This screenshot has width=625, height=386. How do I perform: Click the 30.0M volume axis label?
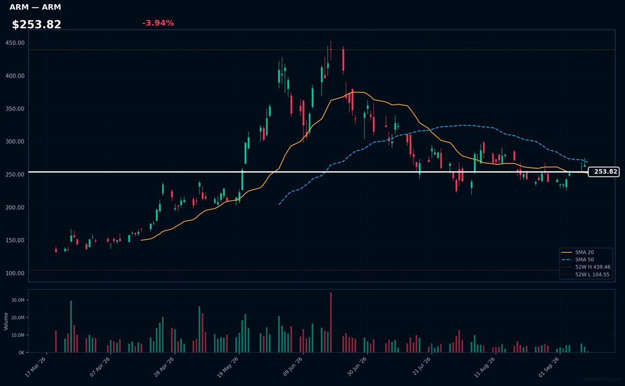tap(18, 300)
